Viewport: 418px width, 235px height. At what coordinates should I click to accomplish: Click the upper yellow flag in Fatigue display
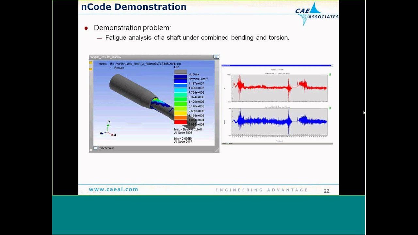point(90,63)
